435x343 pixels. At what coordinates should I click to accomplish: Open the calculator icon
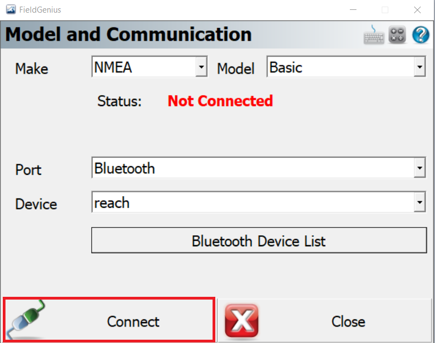coord(397,35)
